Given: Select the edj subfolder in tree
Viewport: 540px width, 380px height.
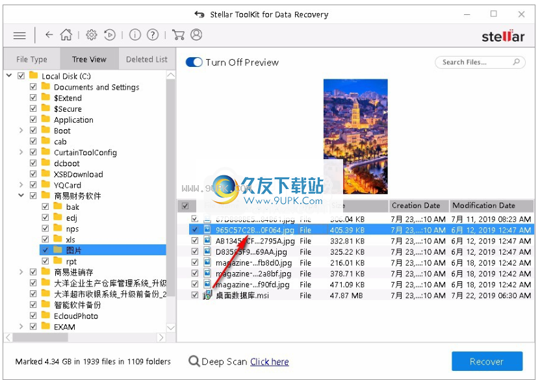Looking at the screenshot, I should [x=71, y=218].
